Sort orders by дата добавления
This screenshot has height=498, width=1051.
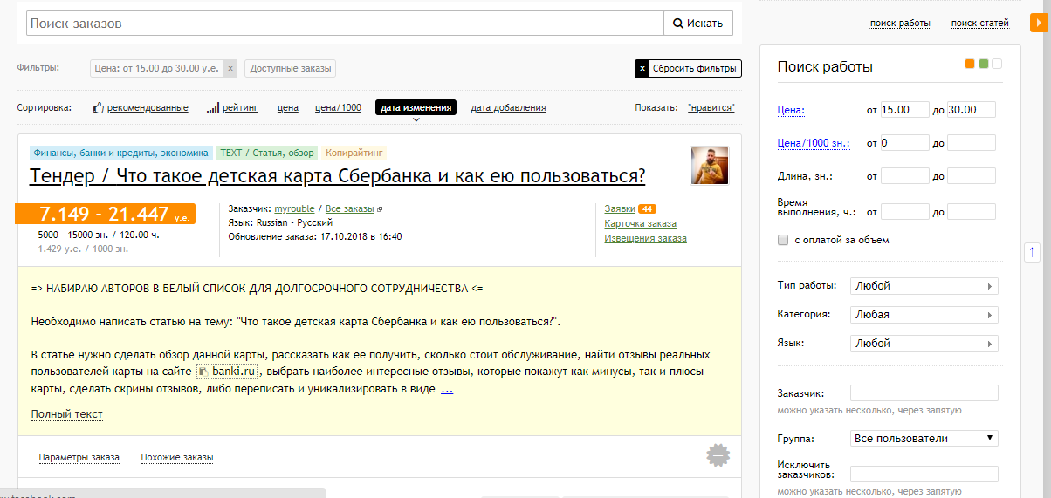point(508,108)
